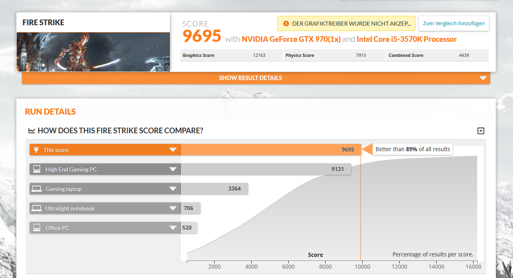
Task: Click Percentage of results per score label
Action: click(433, 254)
